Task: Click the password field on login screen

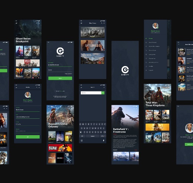Action: (60, 71)
